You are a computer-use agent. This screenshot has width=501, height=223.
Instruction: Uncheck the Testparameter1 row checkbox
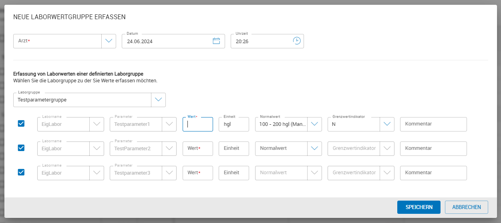click(x=21, y=124)
